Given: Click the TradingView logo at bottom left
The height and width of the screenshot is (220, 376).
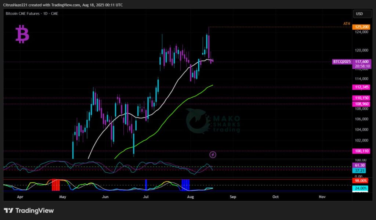Looking at the screenshot, I should tap(29, 210).
